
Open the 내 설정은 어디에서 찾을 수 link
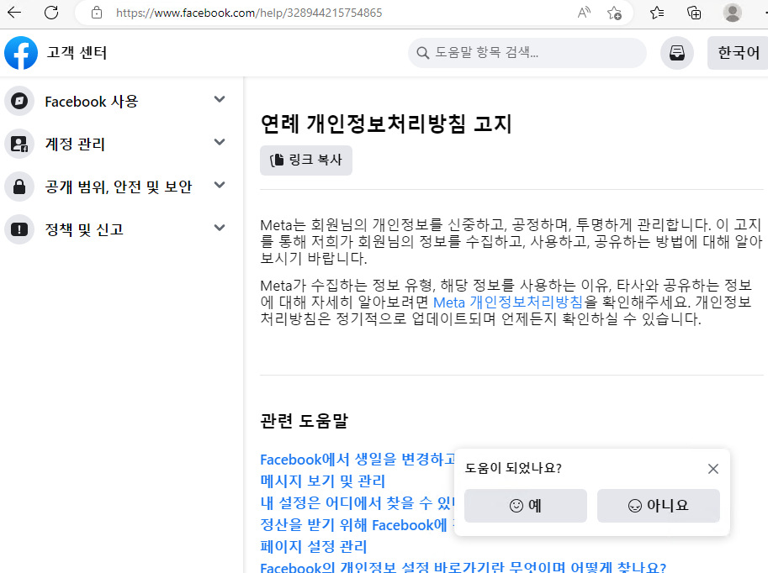coord(357,502)
